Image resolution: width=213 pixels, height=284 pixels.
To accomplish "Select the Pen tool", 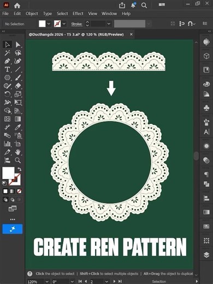I will (x=7, y=61).
